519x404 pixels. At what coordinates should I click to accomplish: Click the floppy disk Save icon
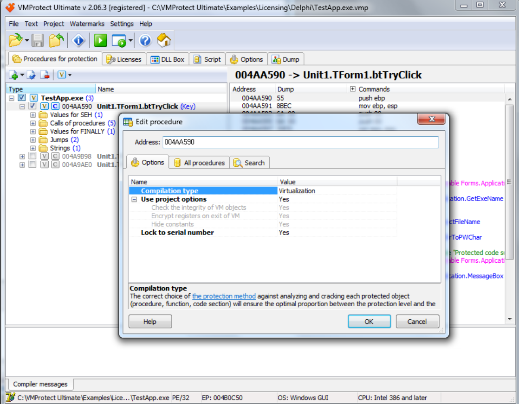pos(38,40)
